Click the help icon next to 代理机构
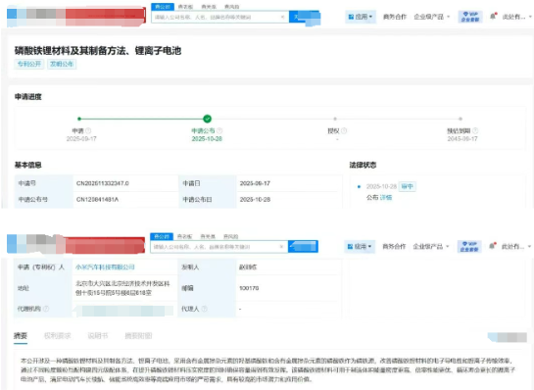The image size is (534, 390). tap(46, 309)
